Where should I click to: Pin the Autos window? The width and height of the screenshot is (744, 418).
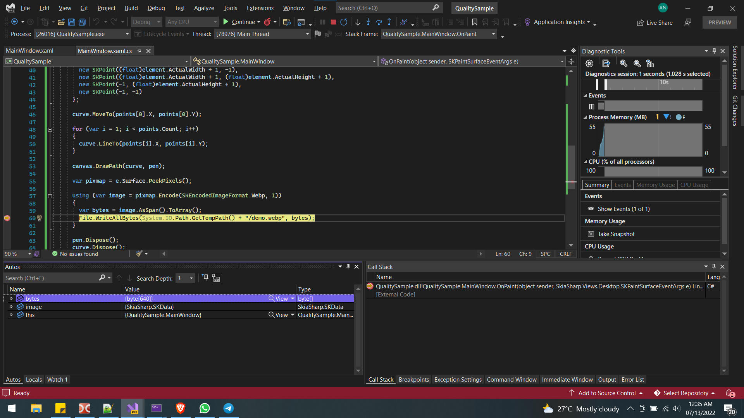[x=348, y=266]
